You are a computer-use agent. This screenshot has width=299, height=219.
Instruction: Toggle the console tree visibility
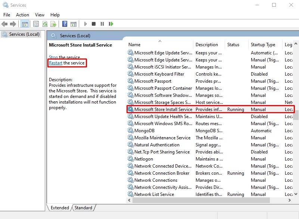pyautogui.click(x=24, y=23)
